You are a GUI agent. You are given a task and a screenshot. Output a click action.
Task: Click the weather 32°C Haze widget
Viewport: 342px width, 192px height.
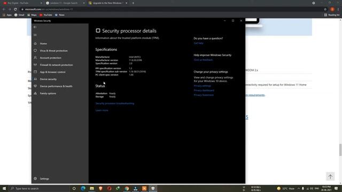point(285,188)
